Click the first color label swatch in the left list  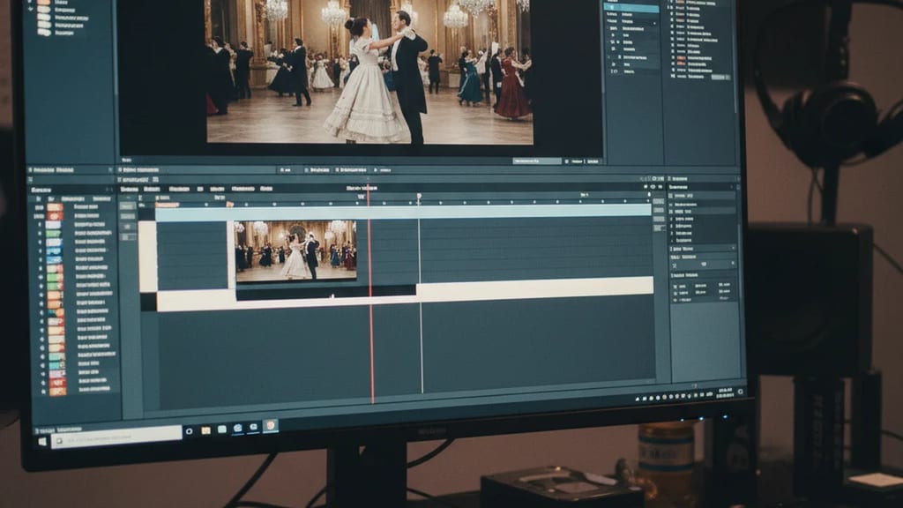[55, 207]
